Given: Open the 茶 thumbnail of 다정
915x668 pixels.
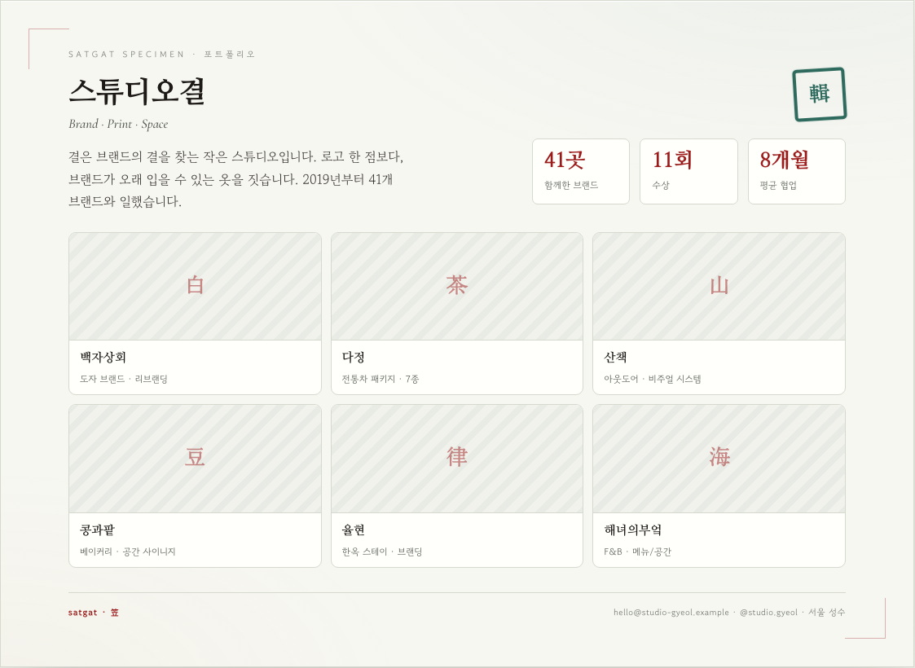Looking at the screenshot, I should tap(457, 287).
